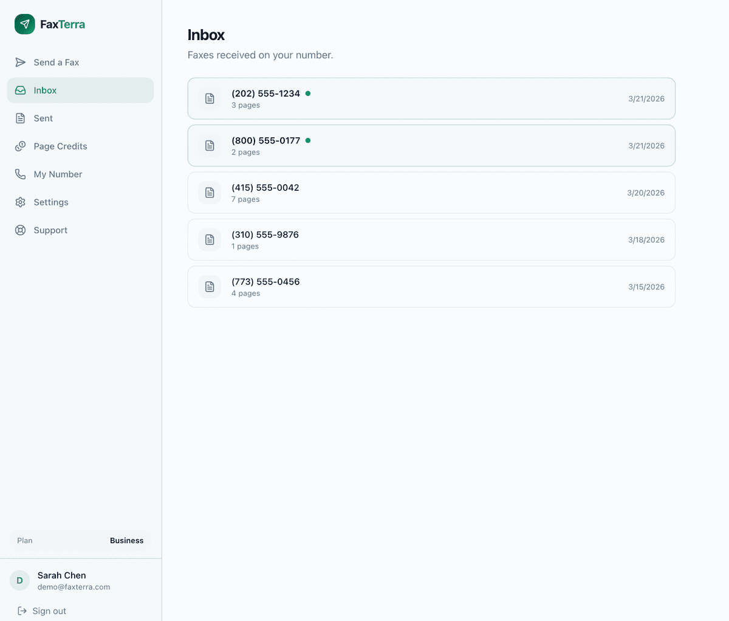This screenshot has height=621, width=729.
Task: Open the fax from (415) 555-0042
Action: (x=431, y=192)
